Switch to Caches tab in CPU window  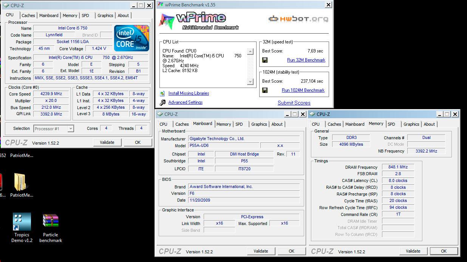[28, 15]
